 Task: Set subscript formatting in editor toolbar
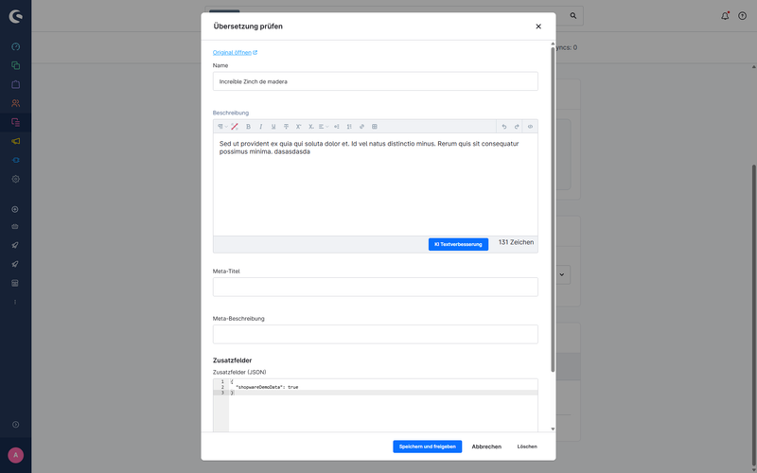[311, 127]
